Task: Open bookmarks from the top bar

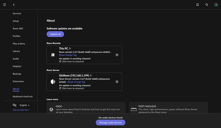Action: 198,5
